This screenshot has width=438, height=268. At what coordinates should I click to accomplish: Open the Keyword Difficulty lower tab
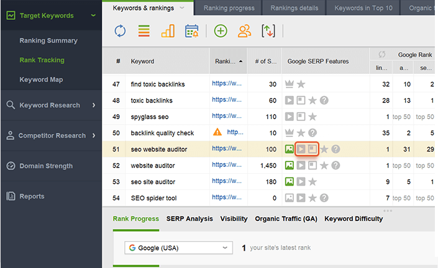pos(354,218)
